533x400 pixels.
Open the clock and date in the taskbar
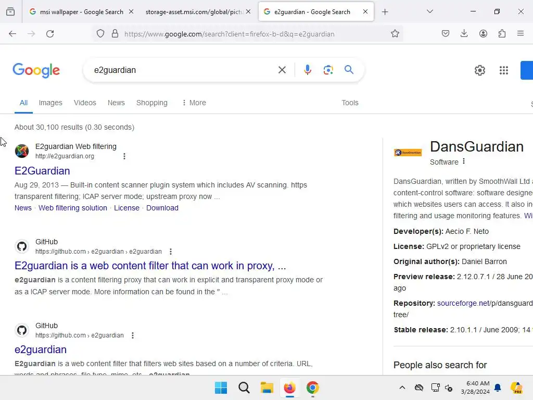coord(475,387)
